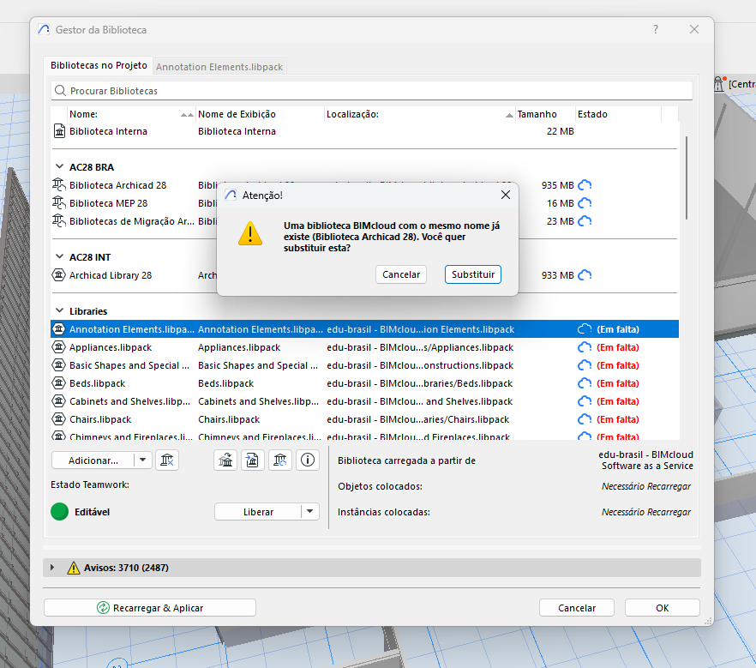Viewport: 756px width, 668px height.
Task: Click (Em falta) status of Cabinets and Shelves
Action: 618,401
